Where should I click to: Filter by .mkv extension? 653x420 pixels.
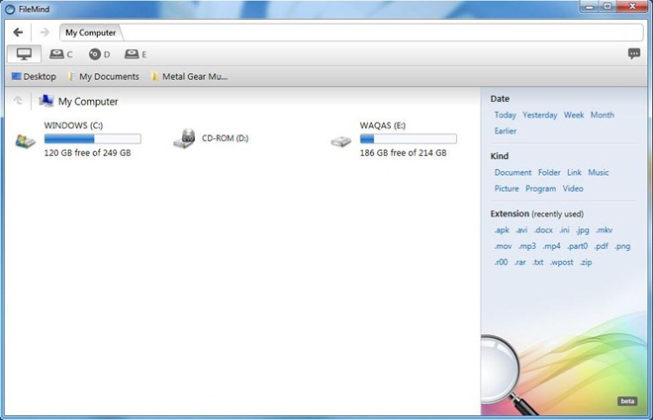coord(605,230)
